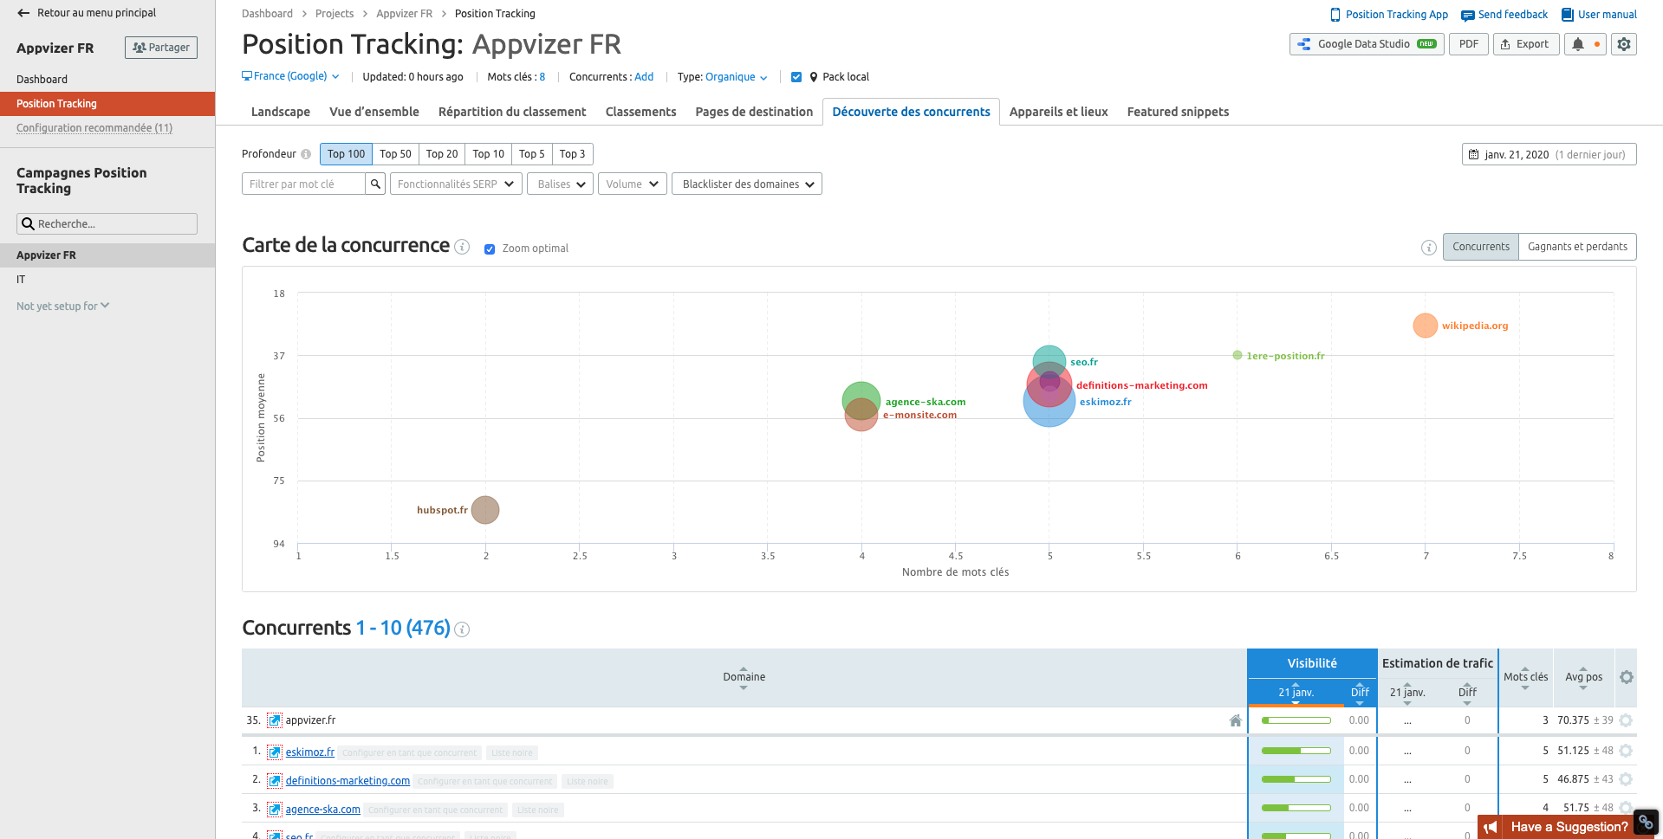Select Top 3 depth option
Image resolution: width=1663 pixels, height=839 pixels.
pyautogui.click(x=572, y=154)
